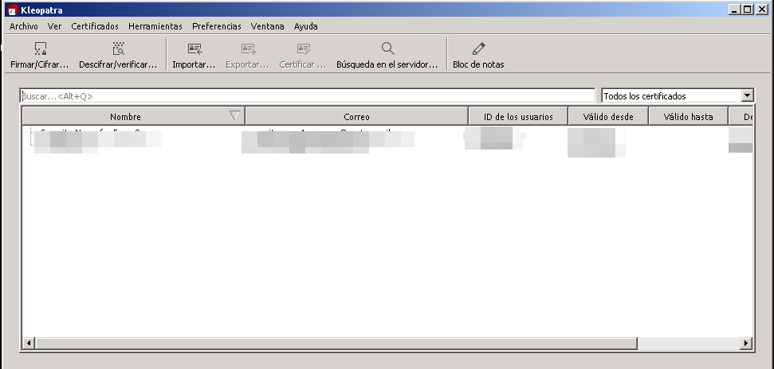
Task: Sort by ID de los usuarios column
Action: [x=518, y=117]
